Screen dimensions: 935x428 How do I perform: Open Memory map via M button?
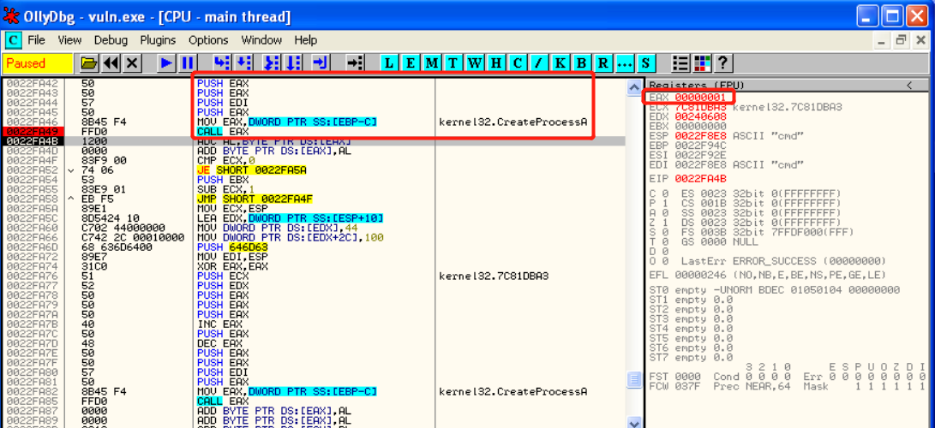coord(432,63)
